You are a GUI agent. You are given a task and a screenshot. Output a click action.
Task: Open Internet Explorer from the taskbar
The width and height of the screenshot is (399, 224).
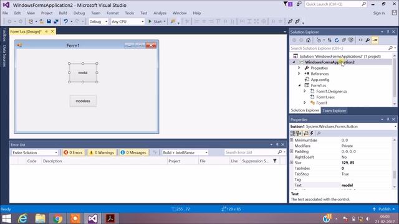click(23, 218)
